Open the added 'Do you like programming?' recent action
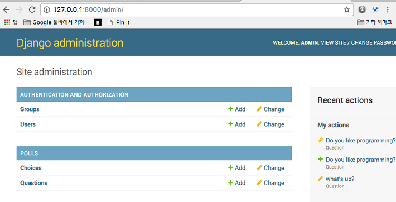396x202 pixels. pos(360,160)
